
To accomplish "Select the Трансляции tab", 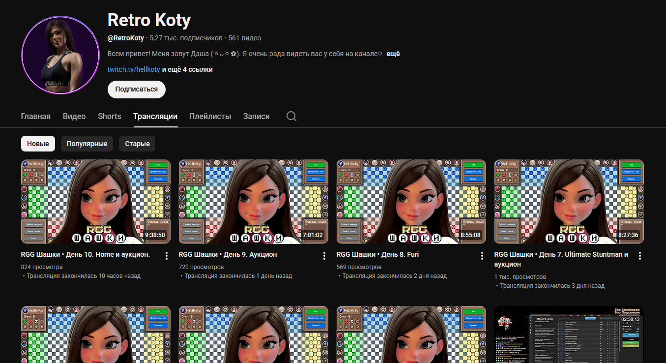I will (155, 117).
